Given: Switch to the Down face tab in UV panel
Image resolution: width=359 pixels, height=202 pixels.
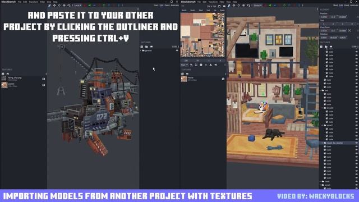Looking at the screenshot, I should pyautogui.click(x=222, y=10).
